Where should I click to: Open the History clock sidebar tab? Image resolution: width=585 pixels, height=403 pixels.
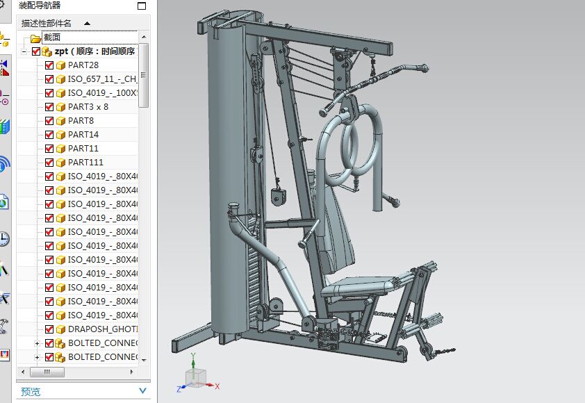pos(4,239)
